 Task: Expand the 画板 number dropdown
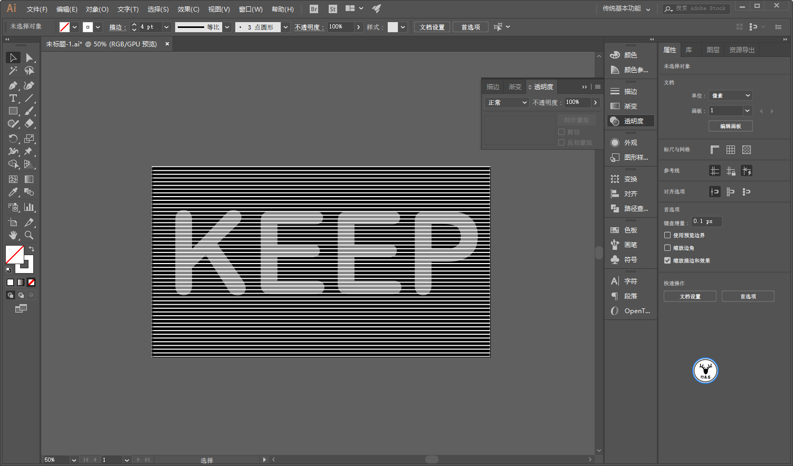[x=747, y=111]
